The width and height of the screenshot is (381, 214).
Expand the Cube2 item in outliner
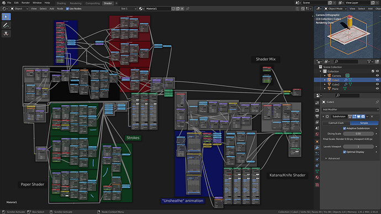(325, 84)
